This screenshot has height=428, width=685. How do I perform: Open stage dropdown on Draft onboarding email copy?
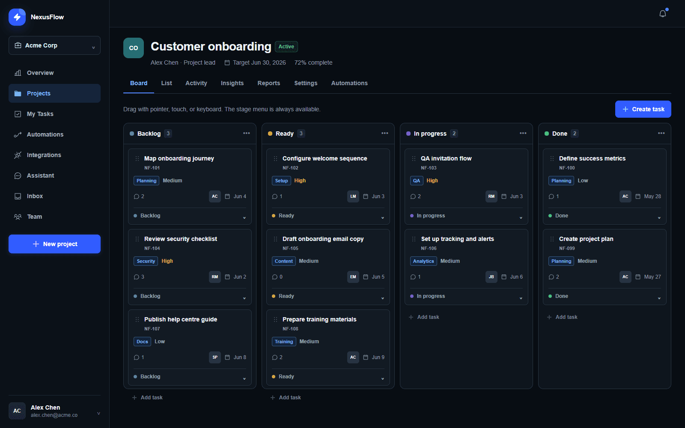pos(328,296)
